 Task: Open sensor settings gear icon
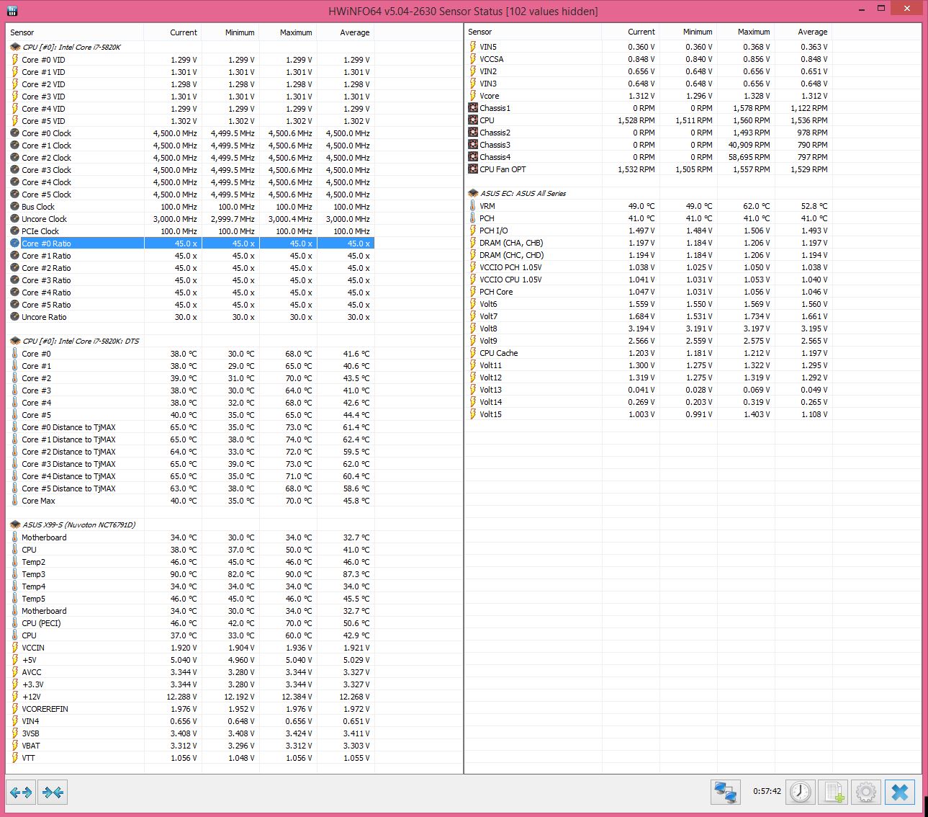point(866,792)
